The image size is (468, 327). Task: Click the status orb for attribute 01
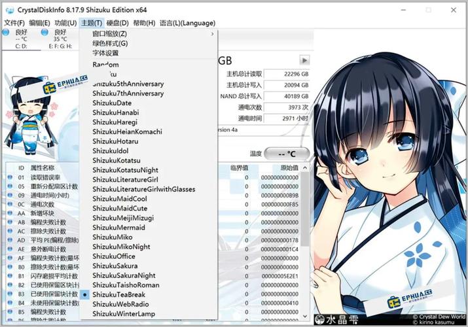pos(9,177)
